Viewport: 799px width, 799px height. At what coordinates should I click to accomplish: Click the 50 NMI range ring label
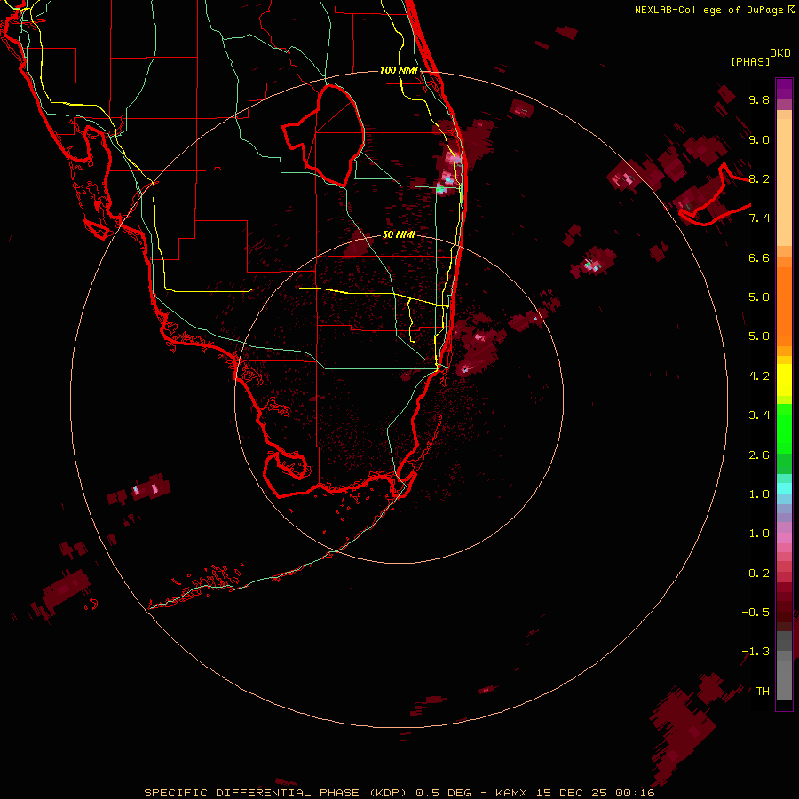click(x=399, y=234)
